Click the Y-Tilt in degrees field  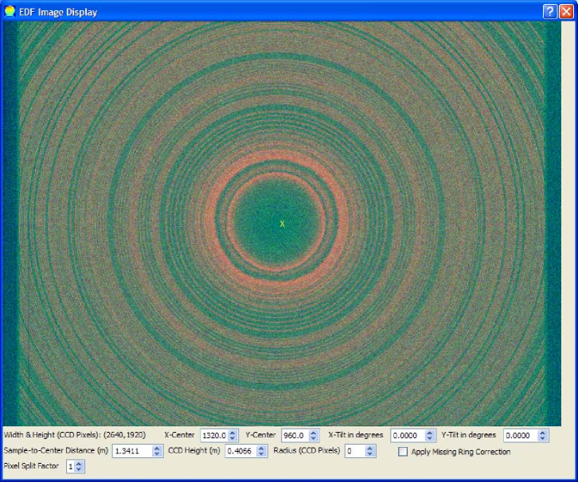(x=520, y=436)
